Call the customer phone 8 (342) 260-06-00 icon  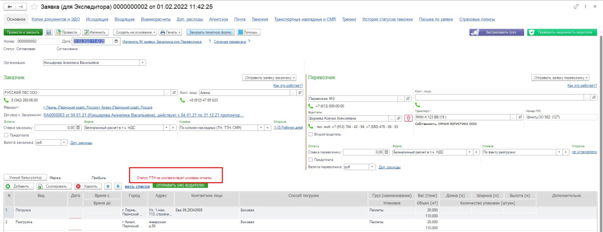click(x=6, y=100)
